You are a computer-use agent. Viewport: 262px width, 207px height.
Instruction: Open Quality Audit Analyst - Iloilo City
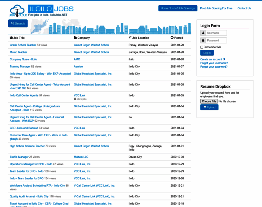(x=29, y=196)
